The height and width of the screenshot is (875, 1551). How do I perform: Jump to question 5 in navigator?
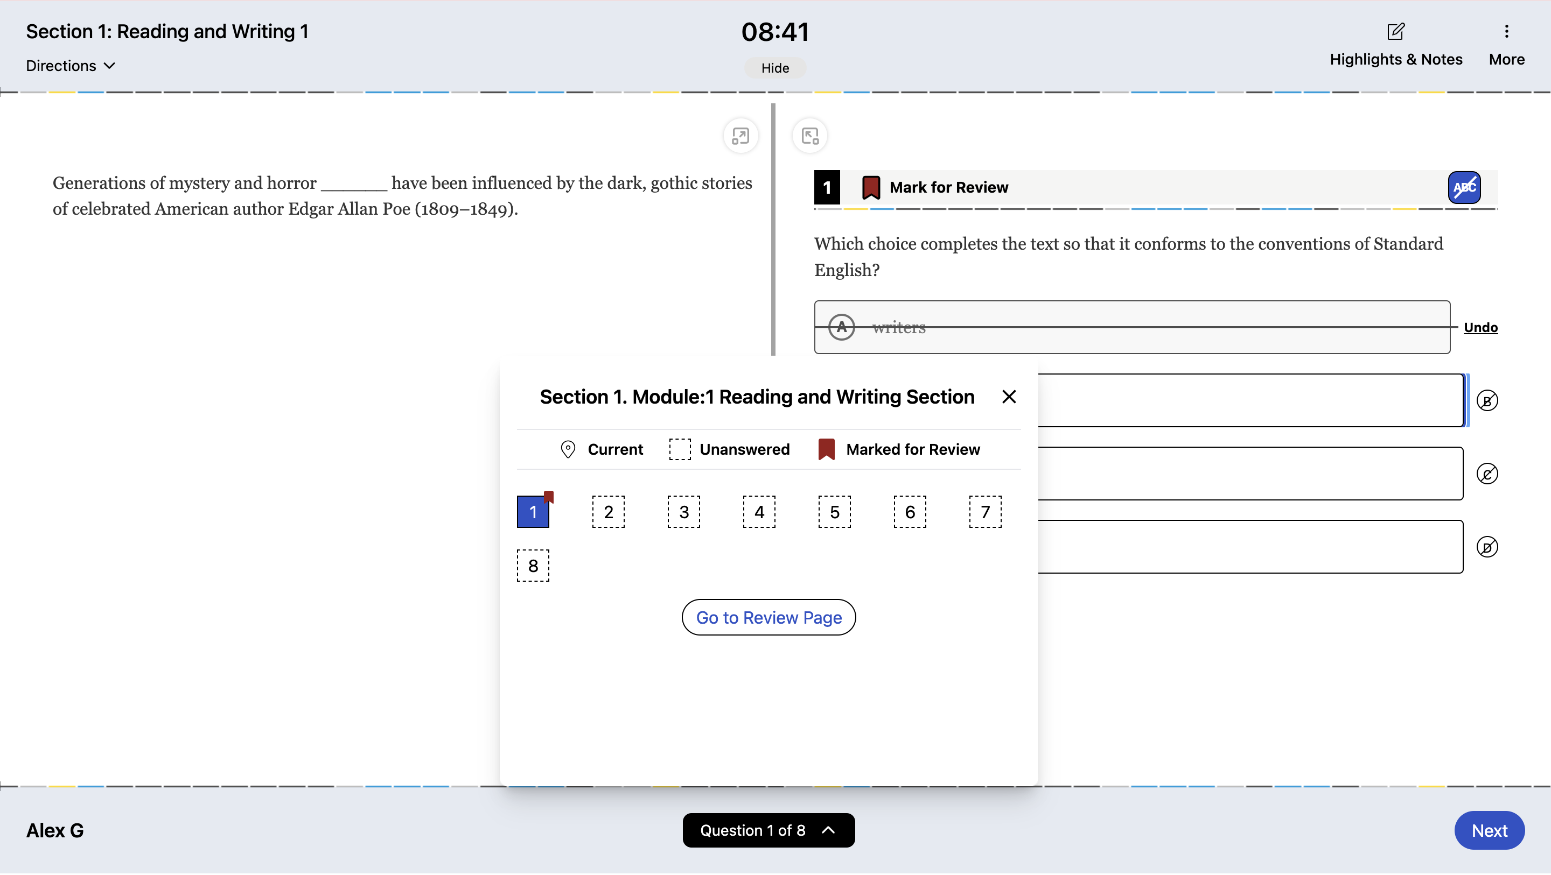pos(834,513)
